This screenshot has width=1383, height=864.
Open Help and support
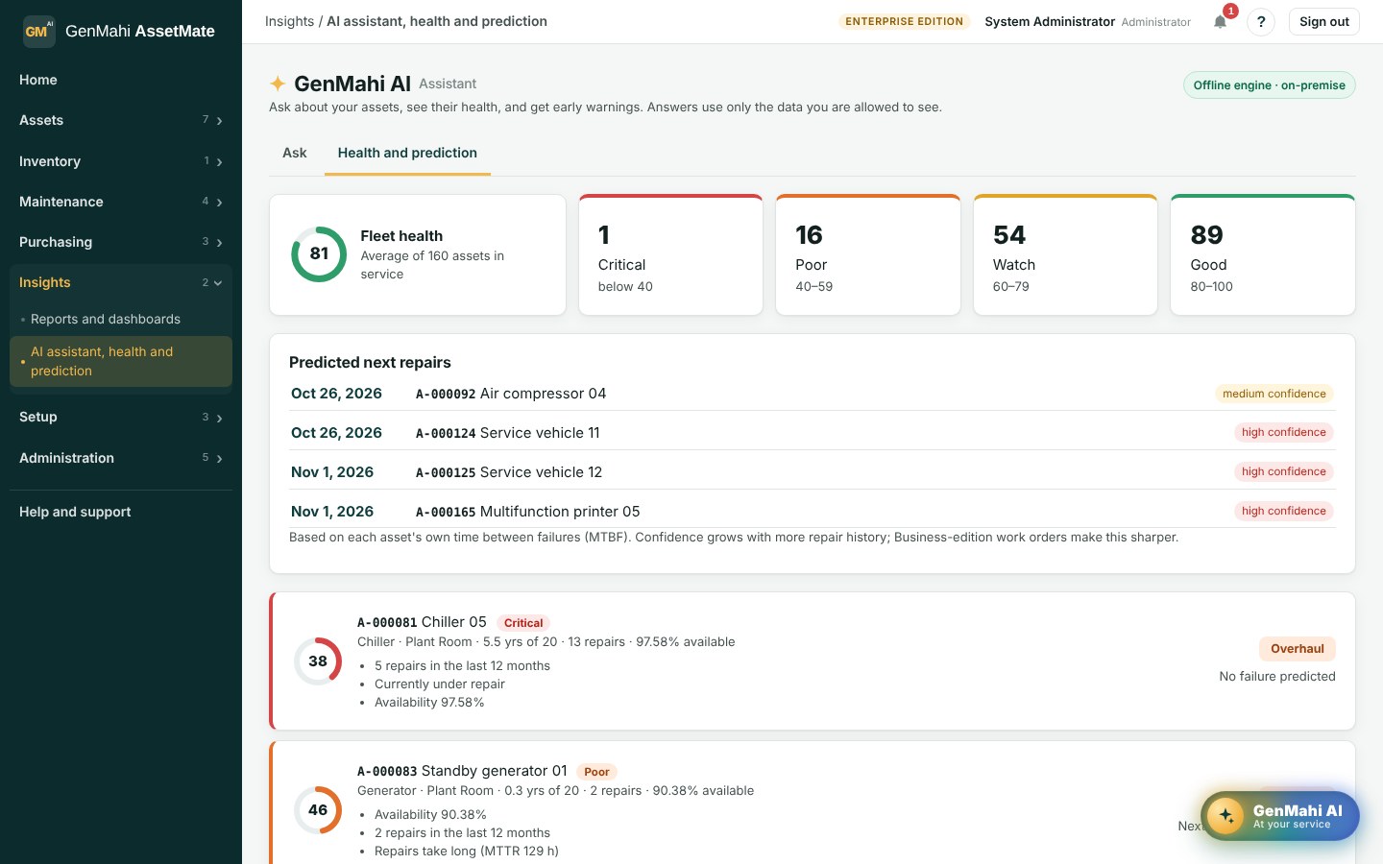(121, 512)
